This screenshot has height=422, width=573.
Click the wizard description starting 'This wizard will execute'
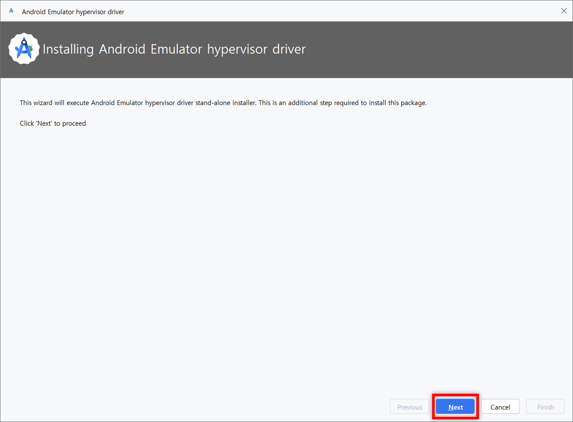pos(223,103)
